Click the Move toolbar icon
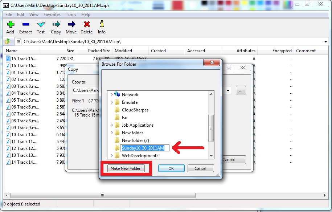This screenshot has width=332, height=212. coord(71,25)
